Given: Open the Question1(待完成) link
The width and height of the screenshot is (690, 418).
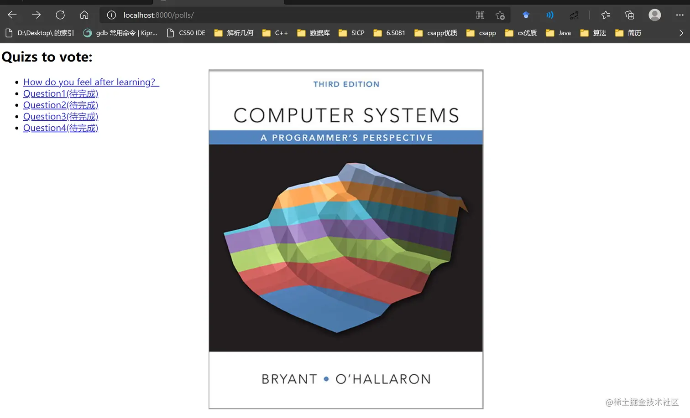Looking at the screenshot, I should point(61,93).
